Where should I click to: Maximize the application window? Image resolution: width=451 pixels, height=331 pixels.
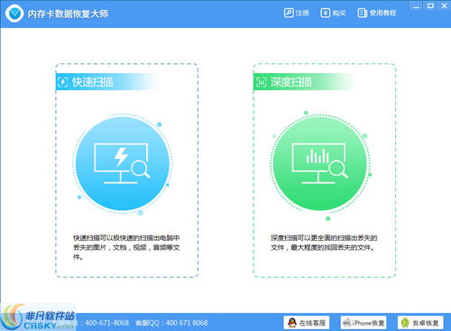[430, 6]
